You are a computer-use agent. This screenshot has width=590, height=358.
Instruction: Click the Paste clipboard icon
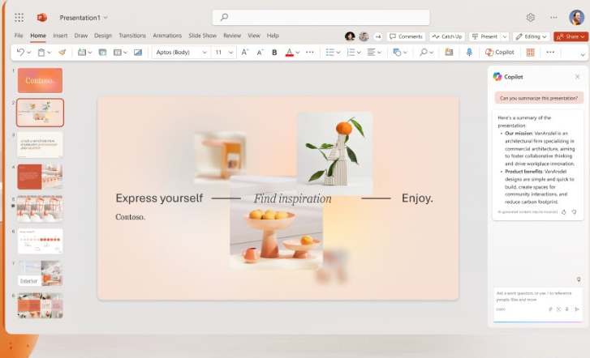[x=41, y=53]
